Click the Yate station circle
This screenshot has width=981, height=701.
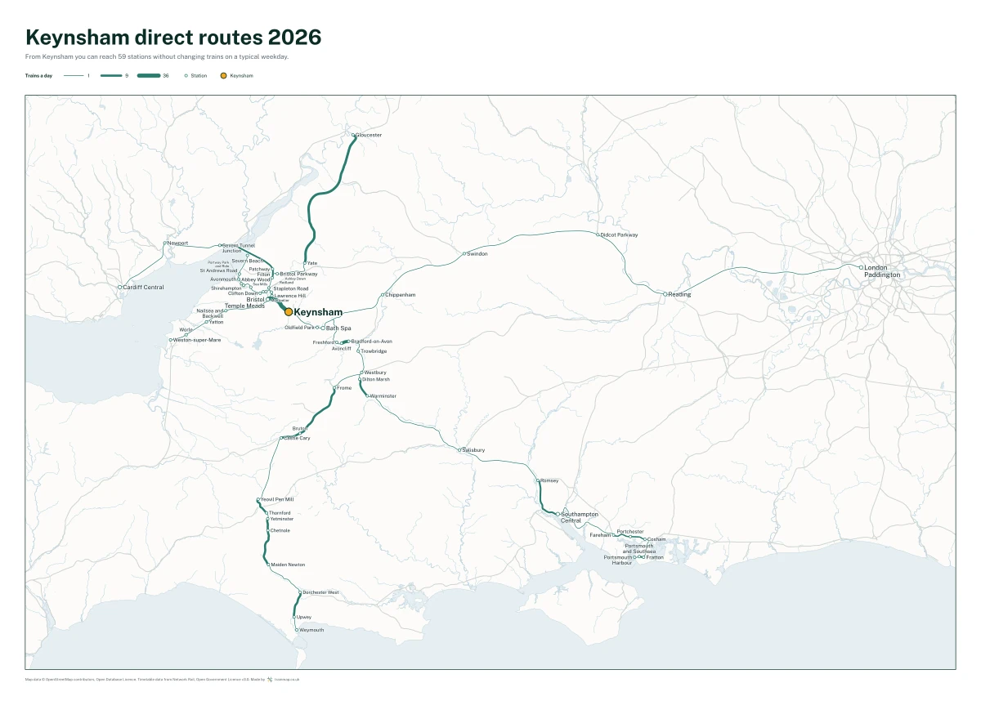305,263
